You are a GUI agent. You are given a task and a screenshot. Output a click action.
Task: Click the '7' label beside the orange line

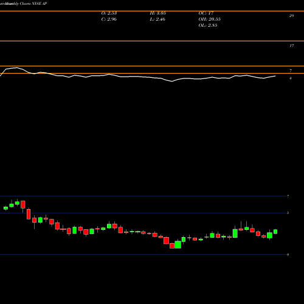(291, 71)
